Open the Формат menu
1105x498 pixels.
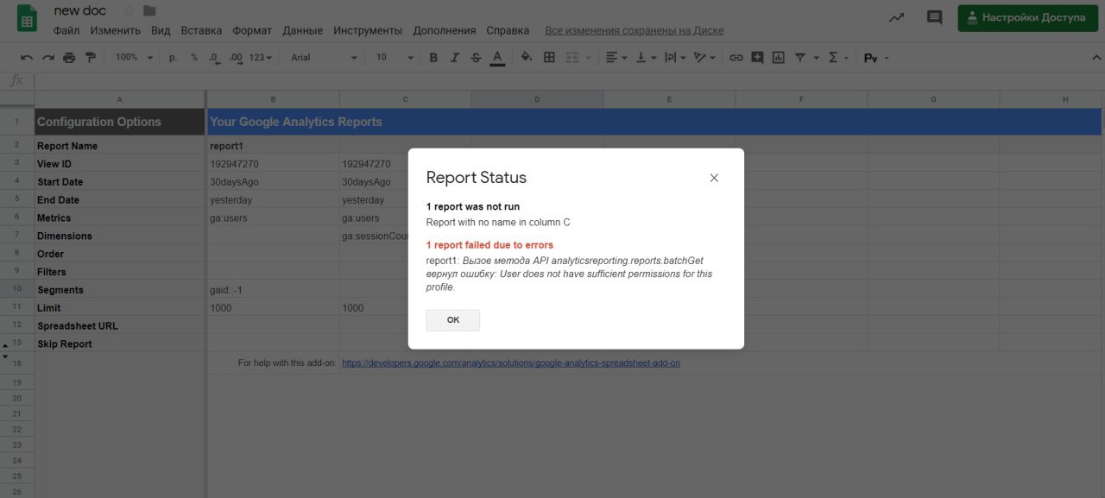coord(252,30)
